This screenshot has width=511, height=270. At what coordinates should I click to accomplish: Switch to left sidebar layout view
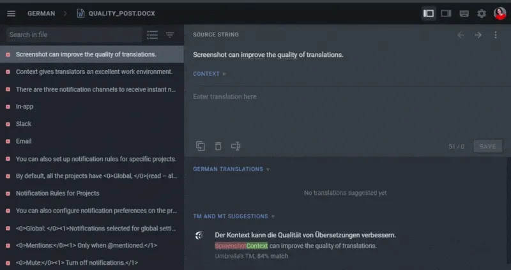click(x=429, y=13)
